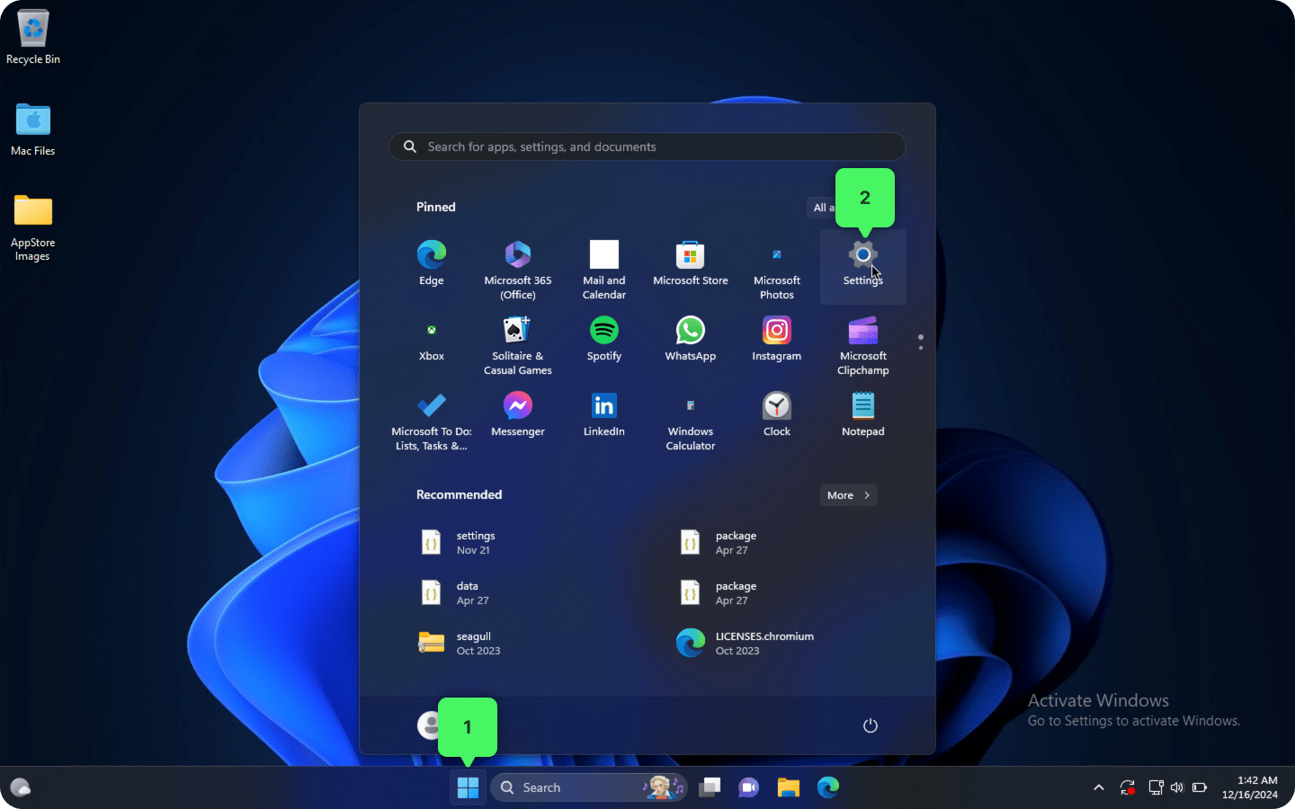Viewport: 1295px width, 809px height.
Task: Click the taskbar Search field
Action: click(589, 787)
